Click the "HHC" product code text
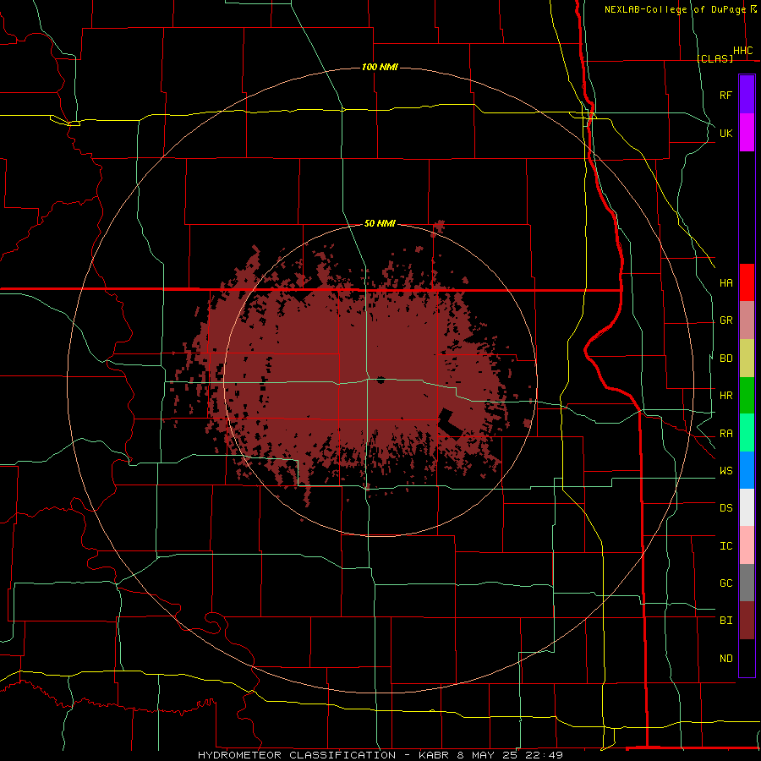Viewport: 761px width, 761px height. 742,51
